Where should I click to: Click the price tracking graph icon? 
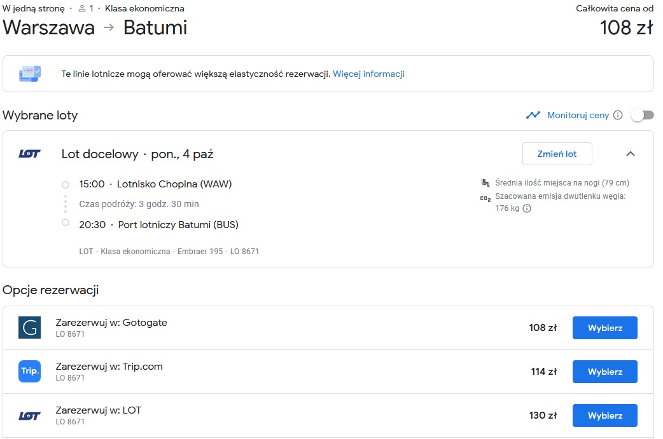coord(533,115)
